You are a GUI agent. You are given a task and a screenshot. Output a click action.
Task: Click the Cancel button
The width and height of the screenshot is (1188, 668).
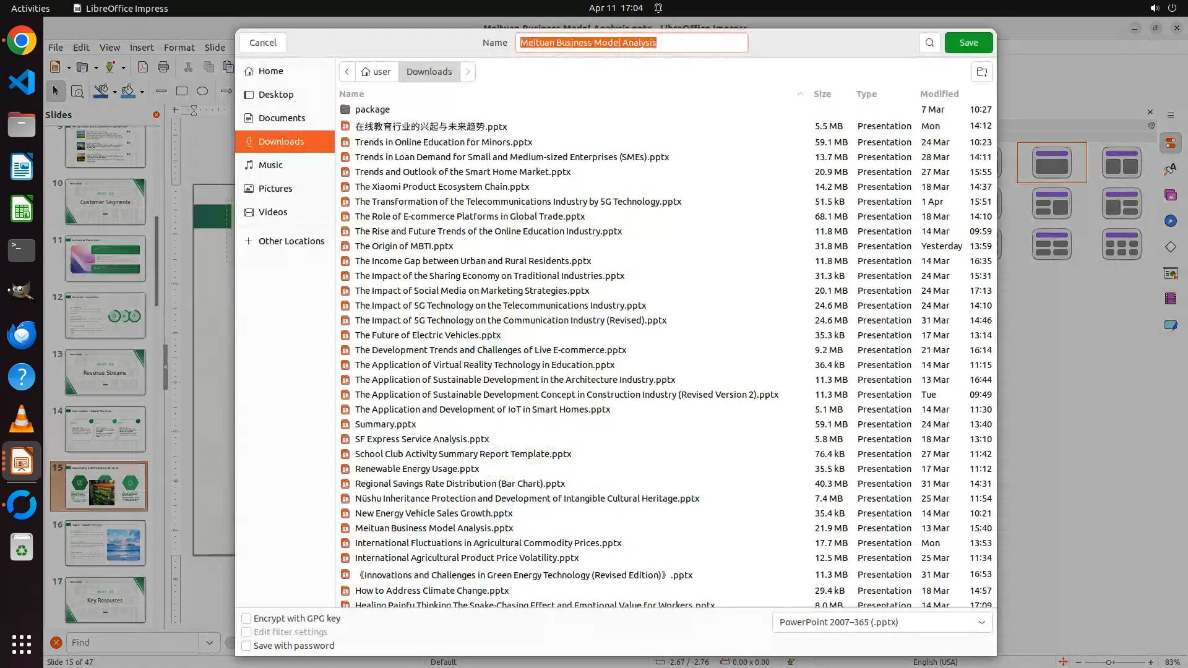coord(263,43)
